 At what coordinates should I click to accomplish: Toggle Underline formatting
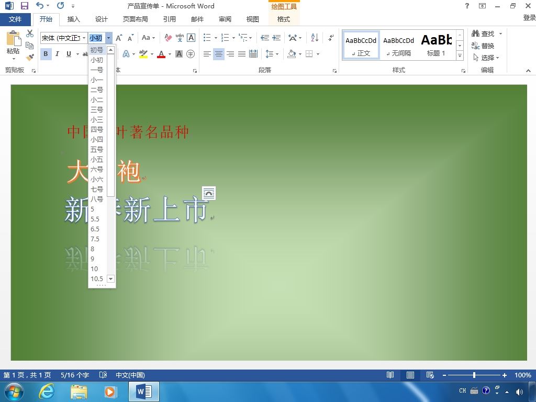(x=69, y=54)
